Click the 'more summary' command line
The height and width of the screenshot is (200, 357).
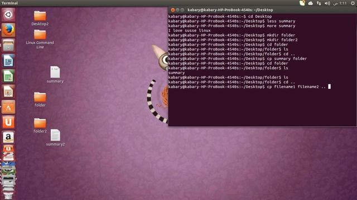[232, 26]
